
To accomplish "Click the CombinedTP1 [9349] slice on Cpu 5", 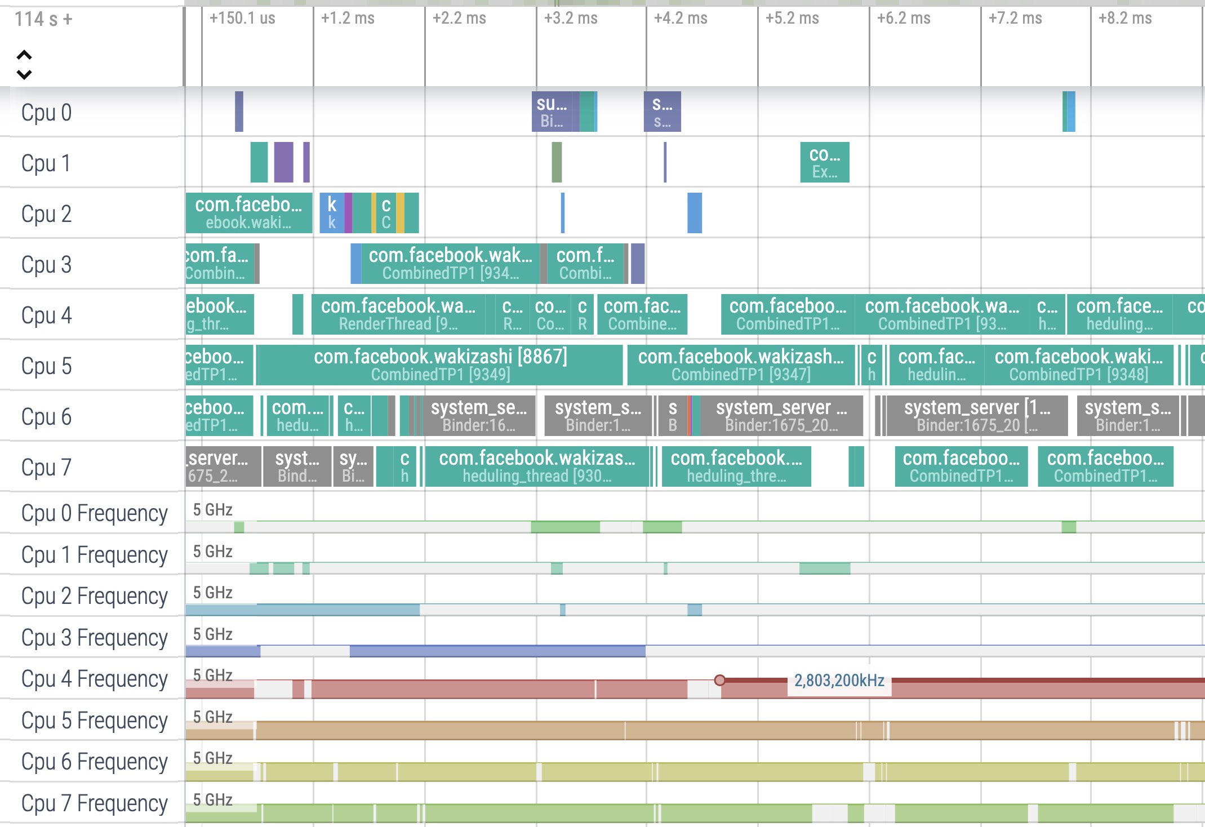I will click(440, 366).
